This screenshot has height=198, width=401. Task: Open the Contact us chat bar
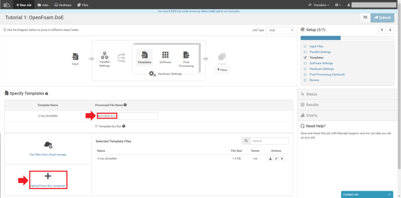(x=367, y=194)
